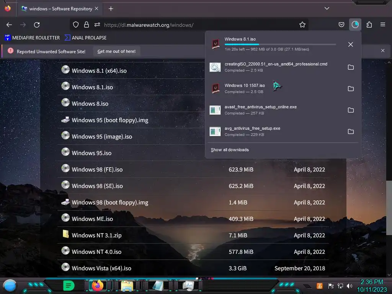Viewport: 392px width, 294px height.
Task: Click the 623.9 MiB size cell
Action: pyautogui.click(x=241, y=170)
